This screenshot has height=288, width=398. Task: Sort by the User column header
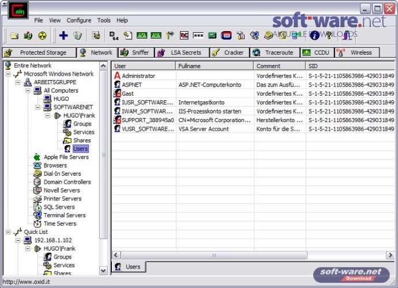point(144,66)
